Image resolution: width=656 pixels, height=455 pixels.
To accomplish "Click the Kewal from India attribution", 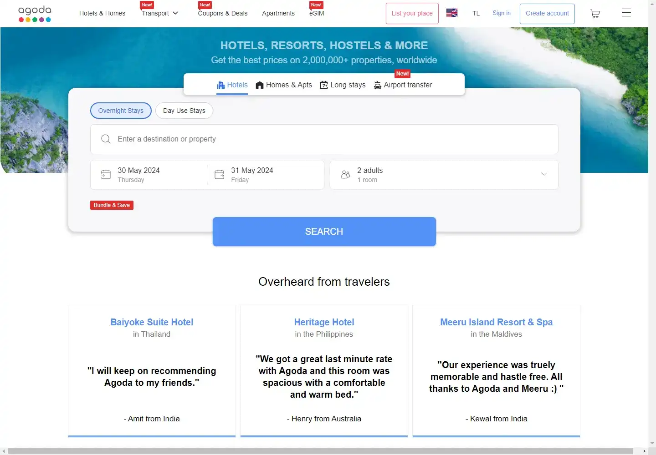I will tap(496, 419).
